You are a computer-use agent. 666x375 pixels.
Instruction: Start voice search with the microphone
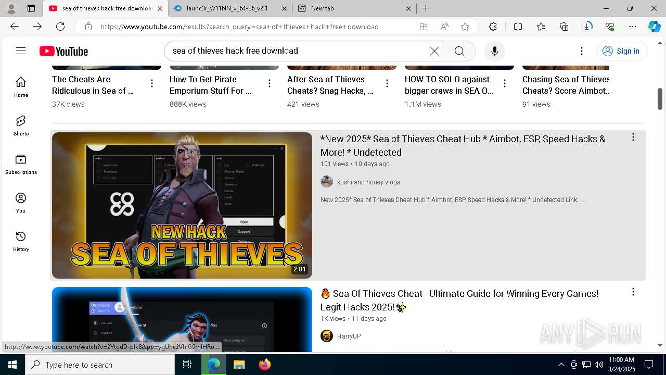[x=494, y=51]
